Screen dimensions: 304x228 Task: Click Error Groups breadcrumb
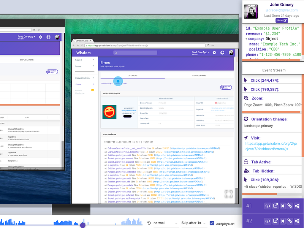[107, 84]
